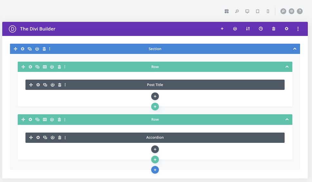Add new module below Post Title

pos(155,96)
